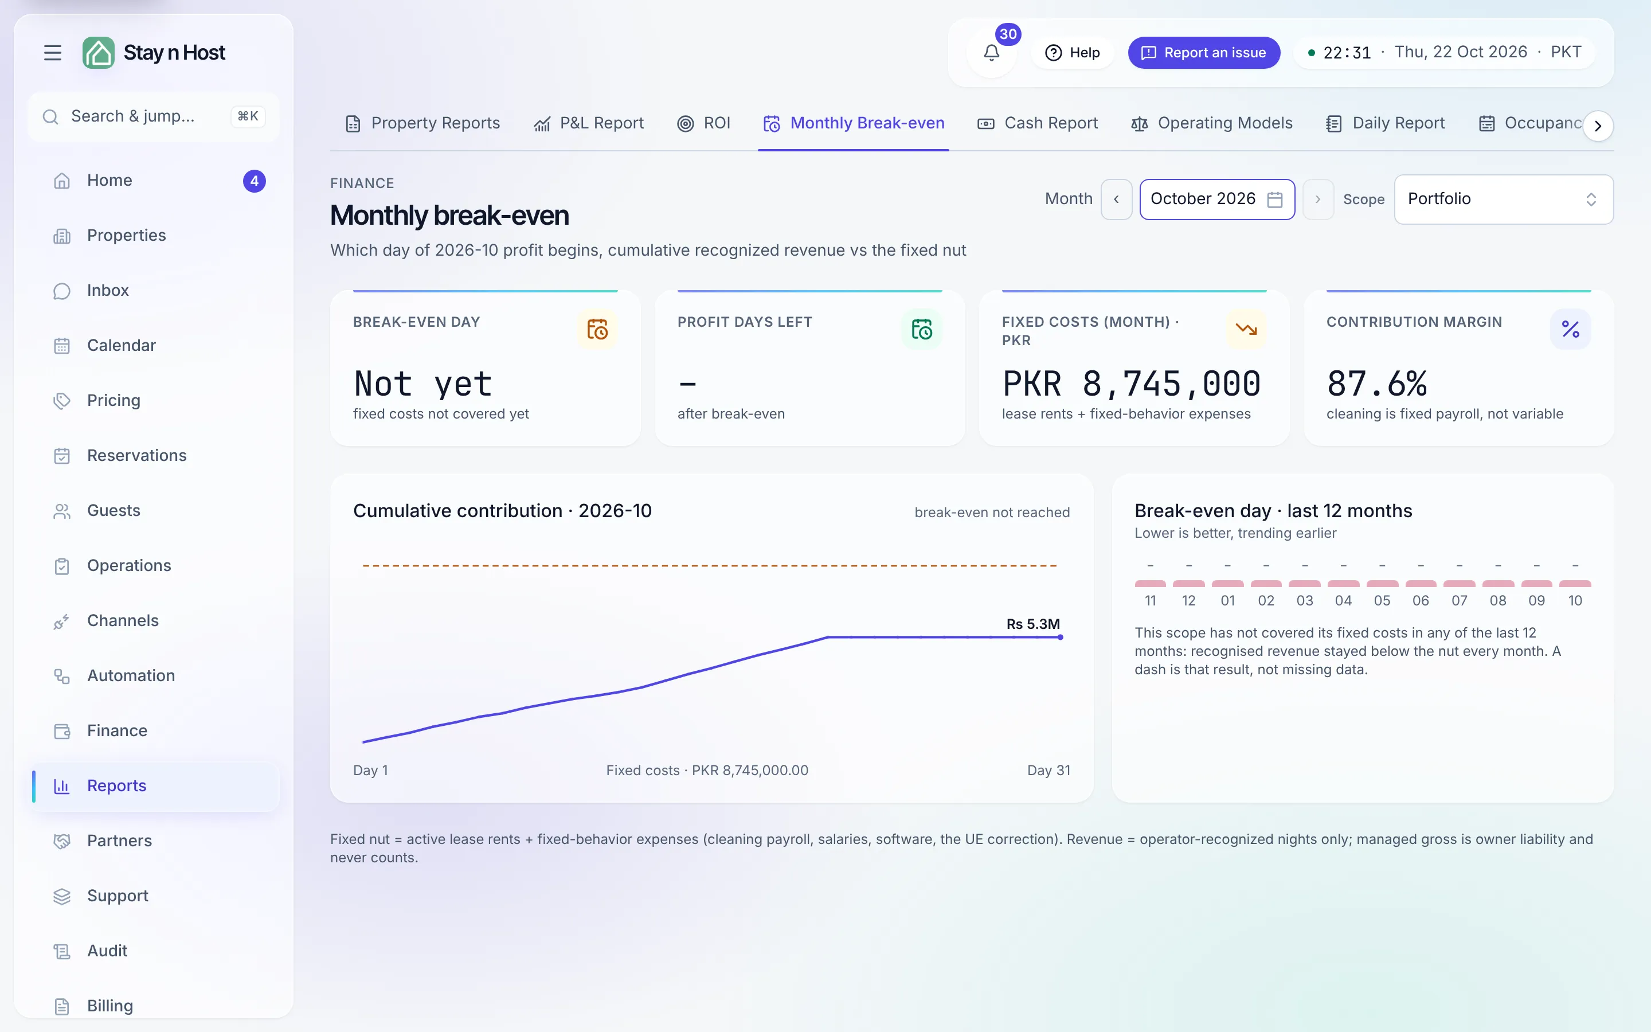Screen dimensions: 1651x1032
Task: Go to next month arrow
Action: 1318,198
